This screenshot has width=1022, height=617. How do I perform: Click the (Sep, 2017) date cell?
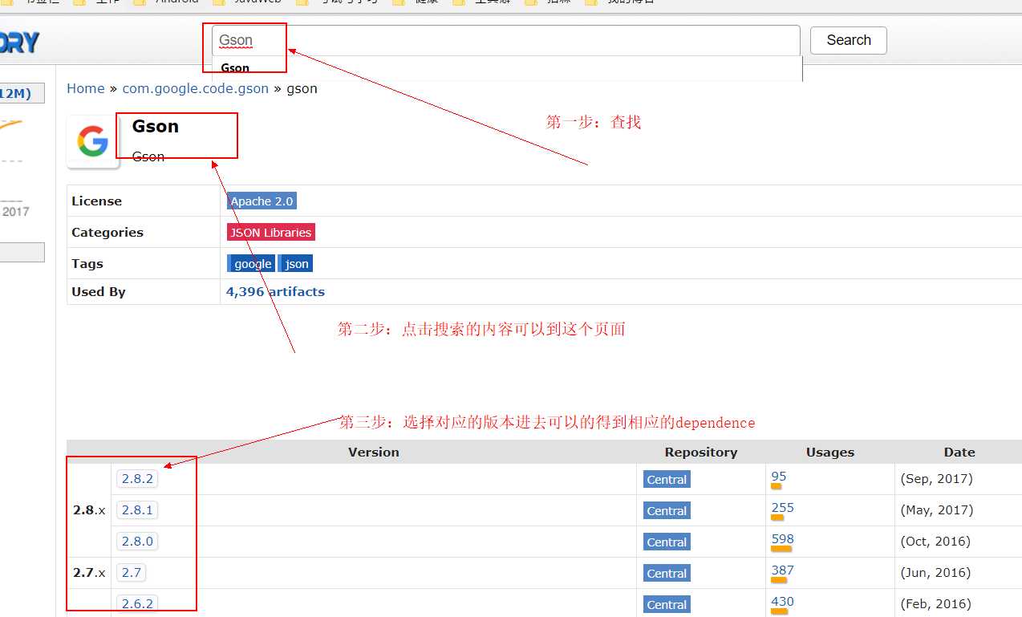coord(936,479)
